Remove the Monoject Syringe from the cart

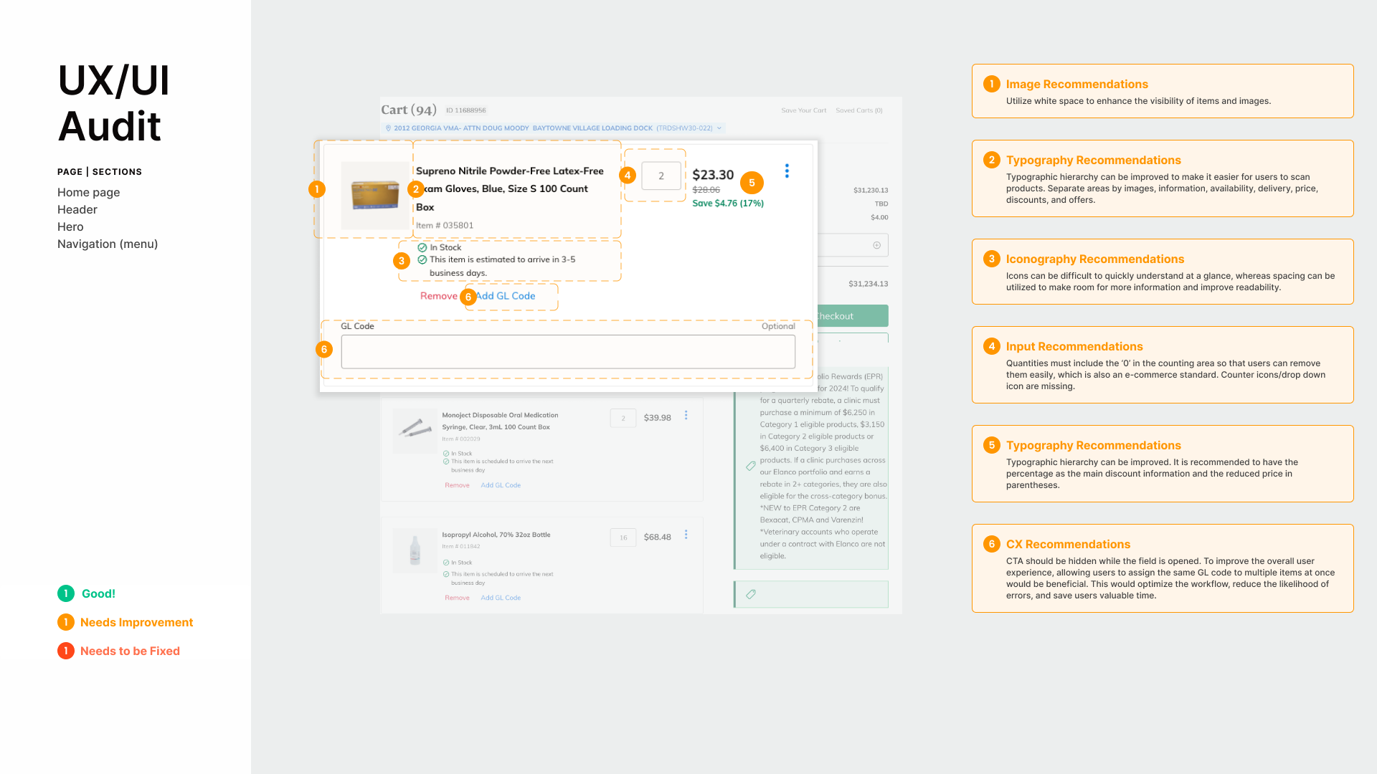[x=457, y=485]
